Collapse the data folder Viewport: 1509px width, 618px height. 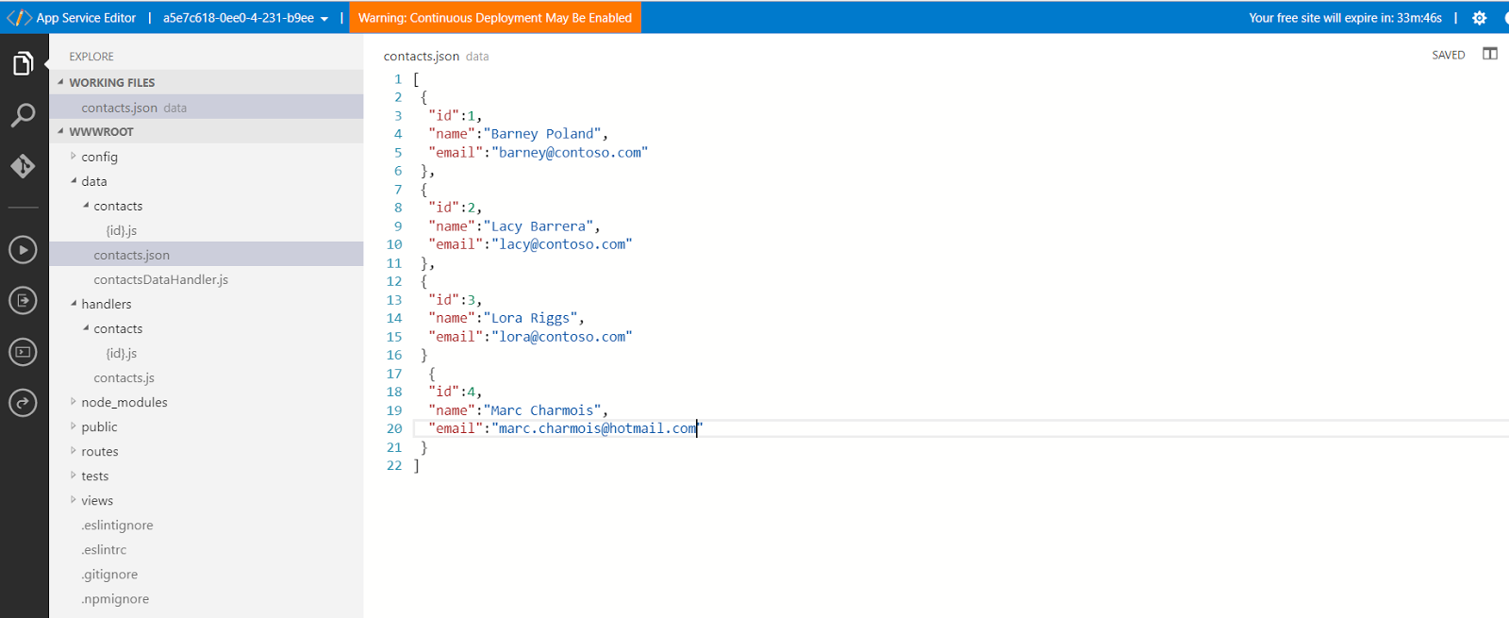coord(74,181)
